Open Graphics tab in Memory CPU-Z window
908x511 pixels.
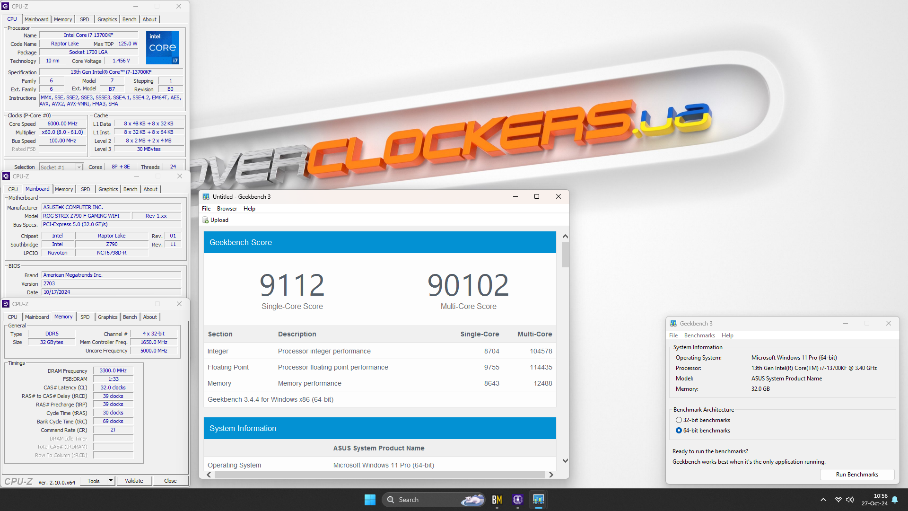(x=108, y=317)
